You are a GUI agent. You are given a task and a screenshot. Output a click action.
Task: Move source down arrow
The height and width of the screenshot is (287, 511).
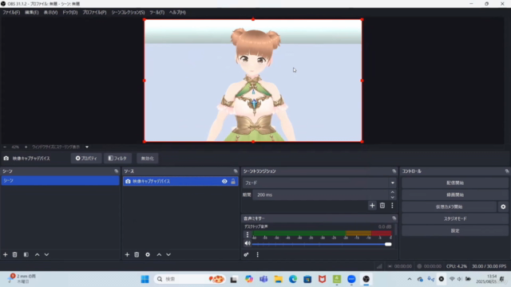click(168, 254)
